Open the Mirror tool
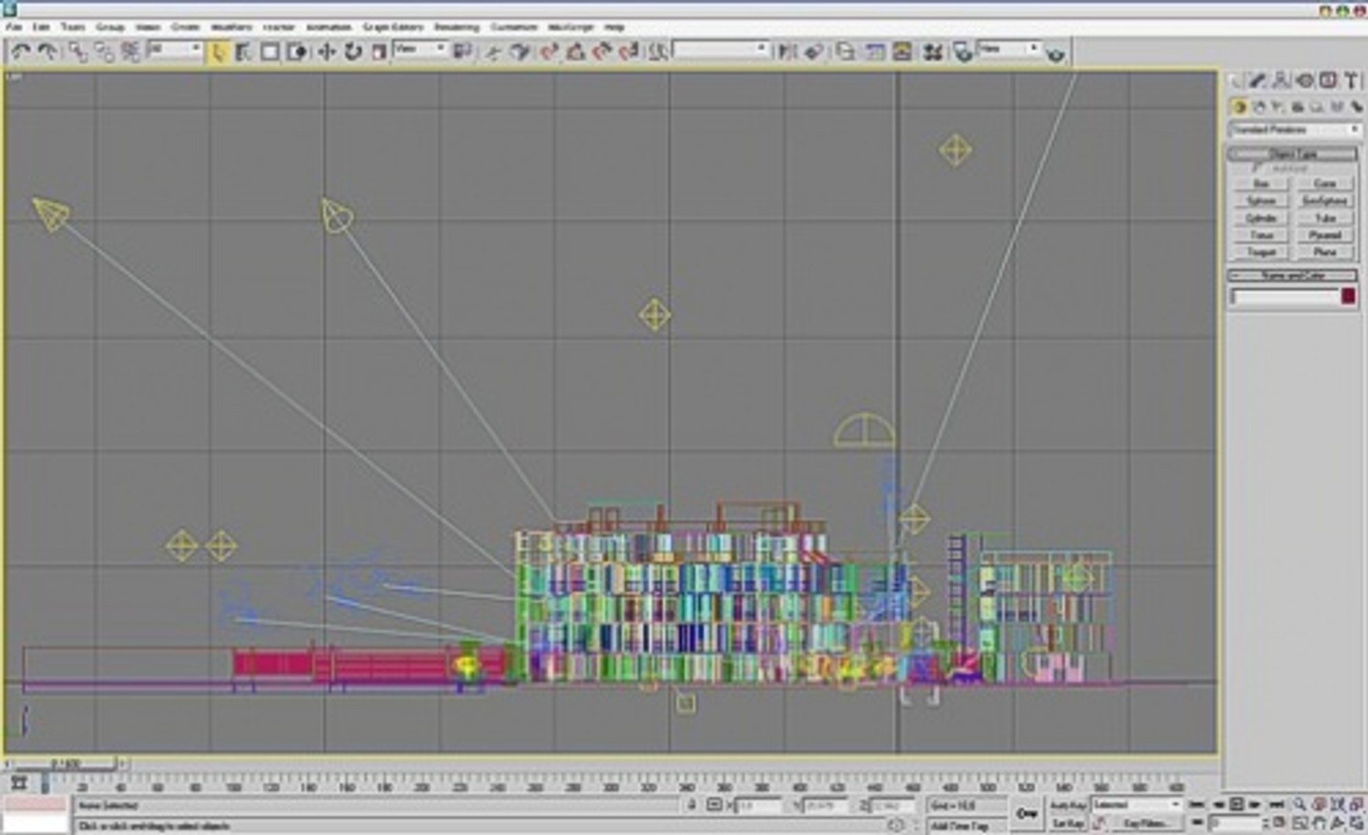Screen dimensions: 1368x835 pos(787,52)
